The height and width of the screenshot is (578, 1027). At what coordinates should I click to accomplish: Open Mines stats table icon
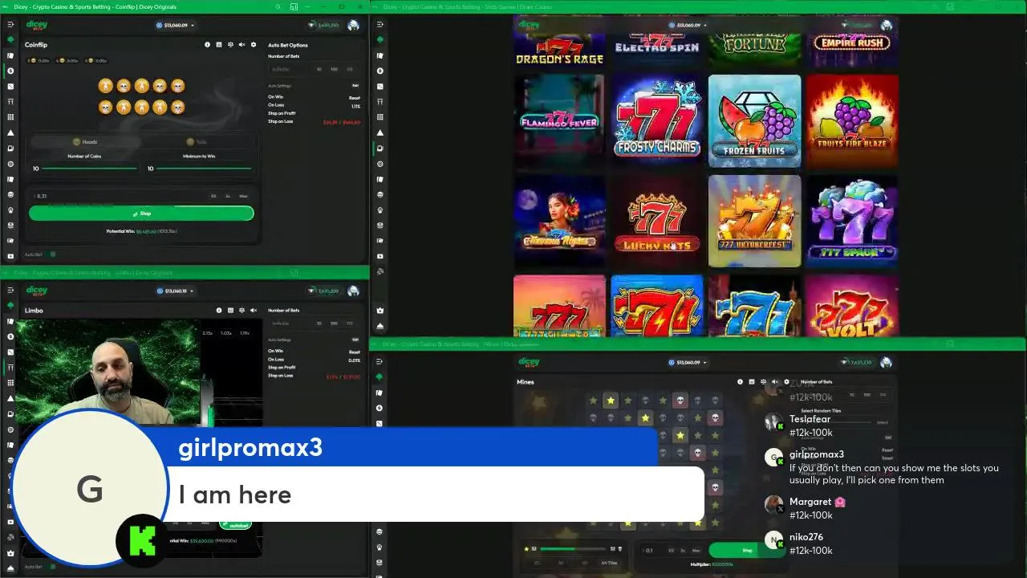pyautogui.click(x=752, y=382)
